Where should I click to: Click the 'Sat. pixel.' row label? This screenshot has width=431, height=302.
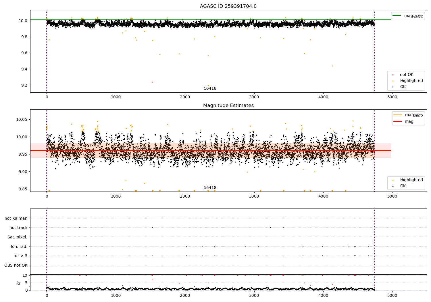pos(17,237)
